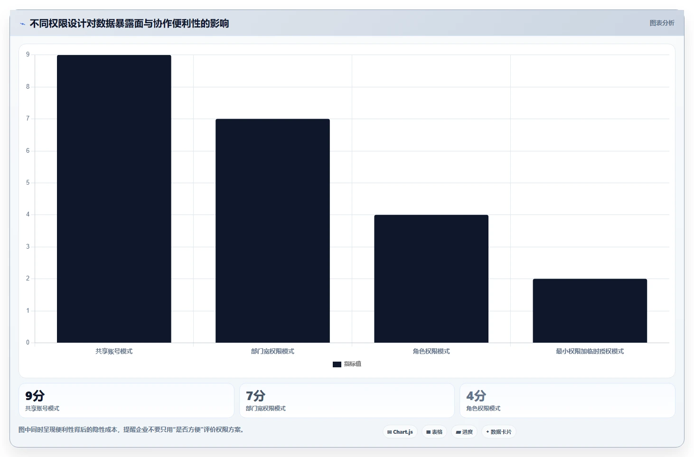This screenshot has height=457, width=694.
Task: Open the 4分 角色权限模式 data card
Action: [x=567, y=401]
